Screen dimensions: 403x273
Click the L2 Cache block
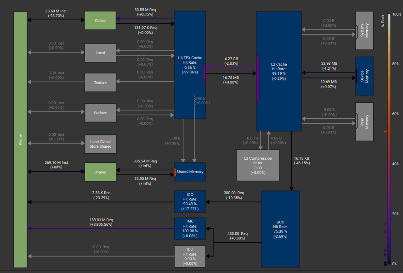pos(279,71)
